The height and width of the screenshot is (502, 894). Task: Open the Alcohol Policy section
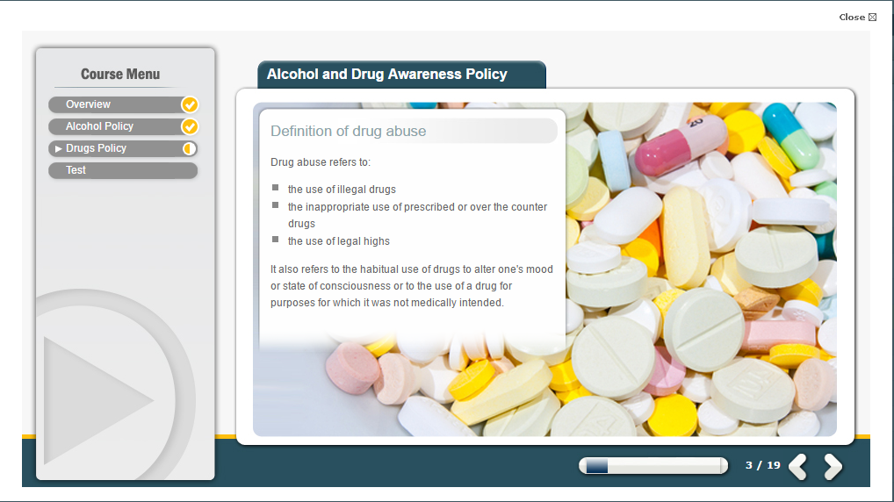(x=123, y=126)
